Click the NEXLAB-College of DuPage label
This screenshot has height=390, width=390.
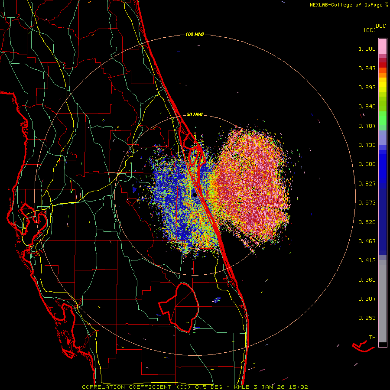346,5
